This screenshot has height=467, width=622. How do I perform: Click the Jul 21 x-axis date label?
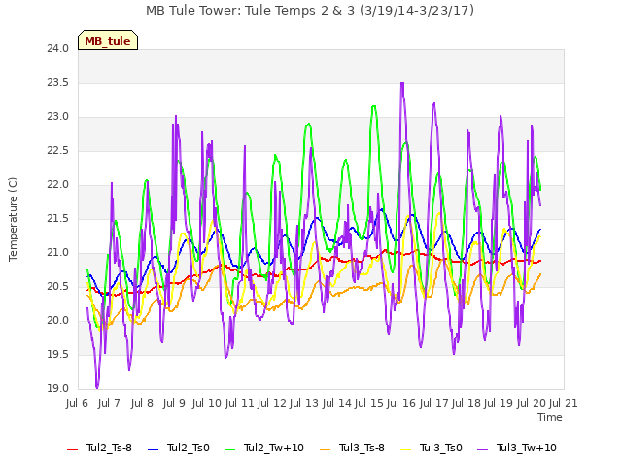[x=564, y=404]
